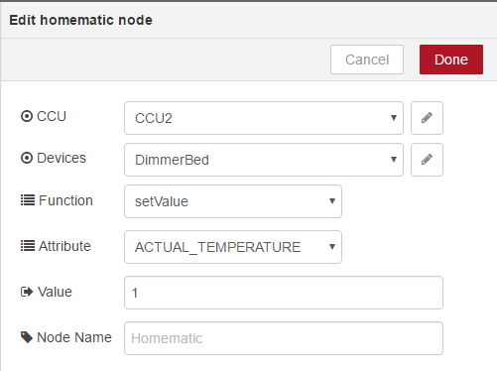Click the pencil edit icon next to CCU2
This screenshot has height=371, width=497.
(427, 118)
